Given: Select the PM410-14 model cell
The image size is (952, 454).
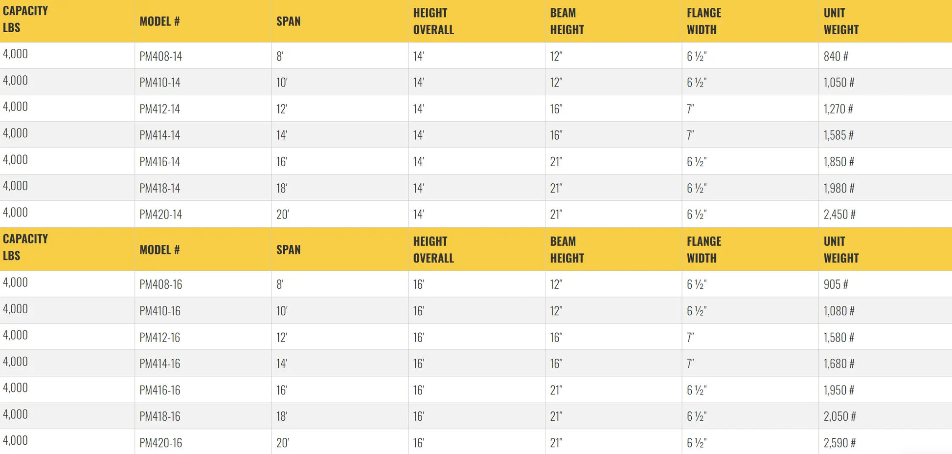Looking at the screenshot, I should 159,83.
